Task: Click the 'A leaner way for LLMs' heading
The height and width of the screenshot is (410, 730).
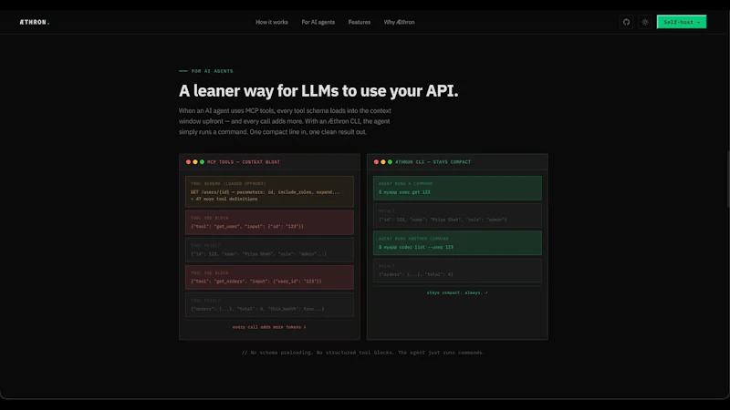Action: click(318, 90)
